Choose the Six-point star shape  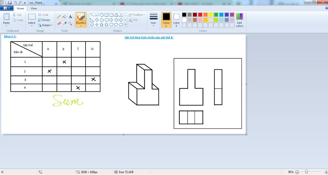click(106, 25)
